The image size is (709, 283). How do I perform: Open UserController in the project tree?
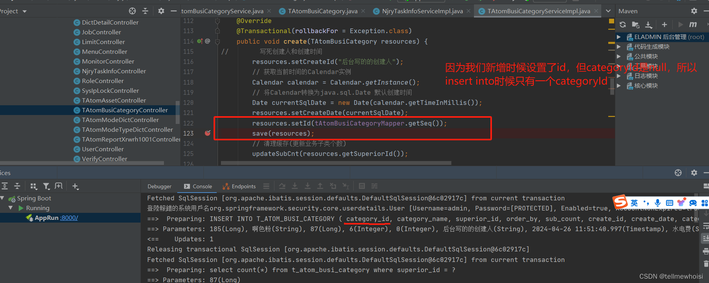click(103, 149)
